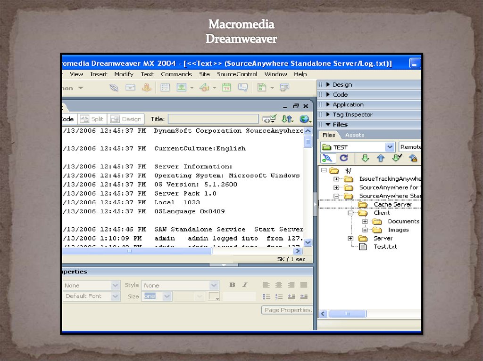Click inside the Title input field

pos(212,119)
